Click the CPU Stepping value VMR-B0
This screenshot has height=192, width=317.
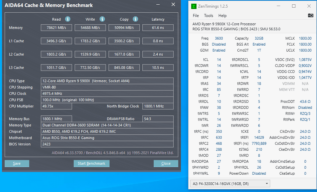(107, 87)
